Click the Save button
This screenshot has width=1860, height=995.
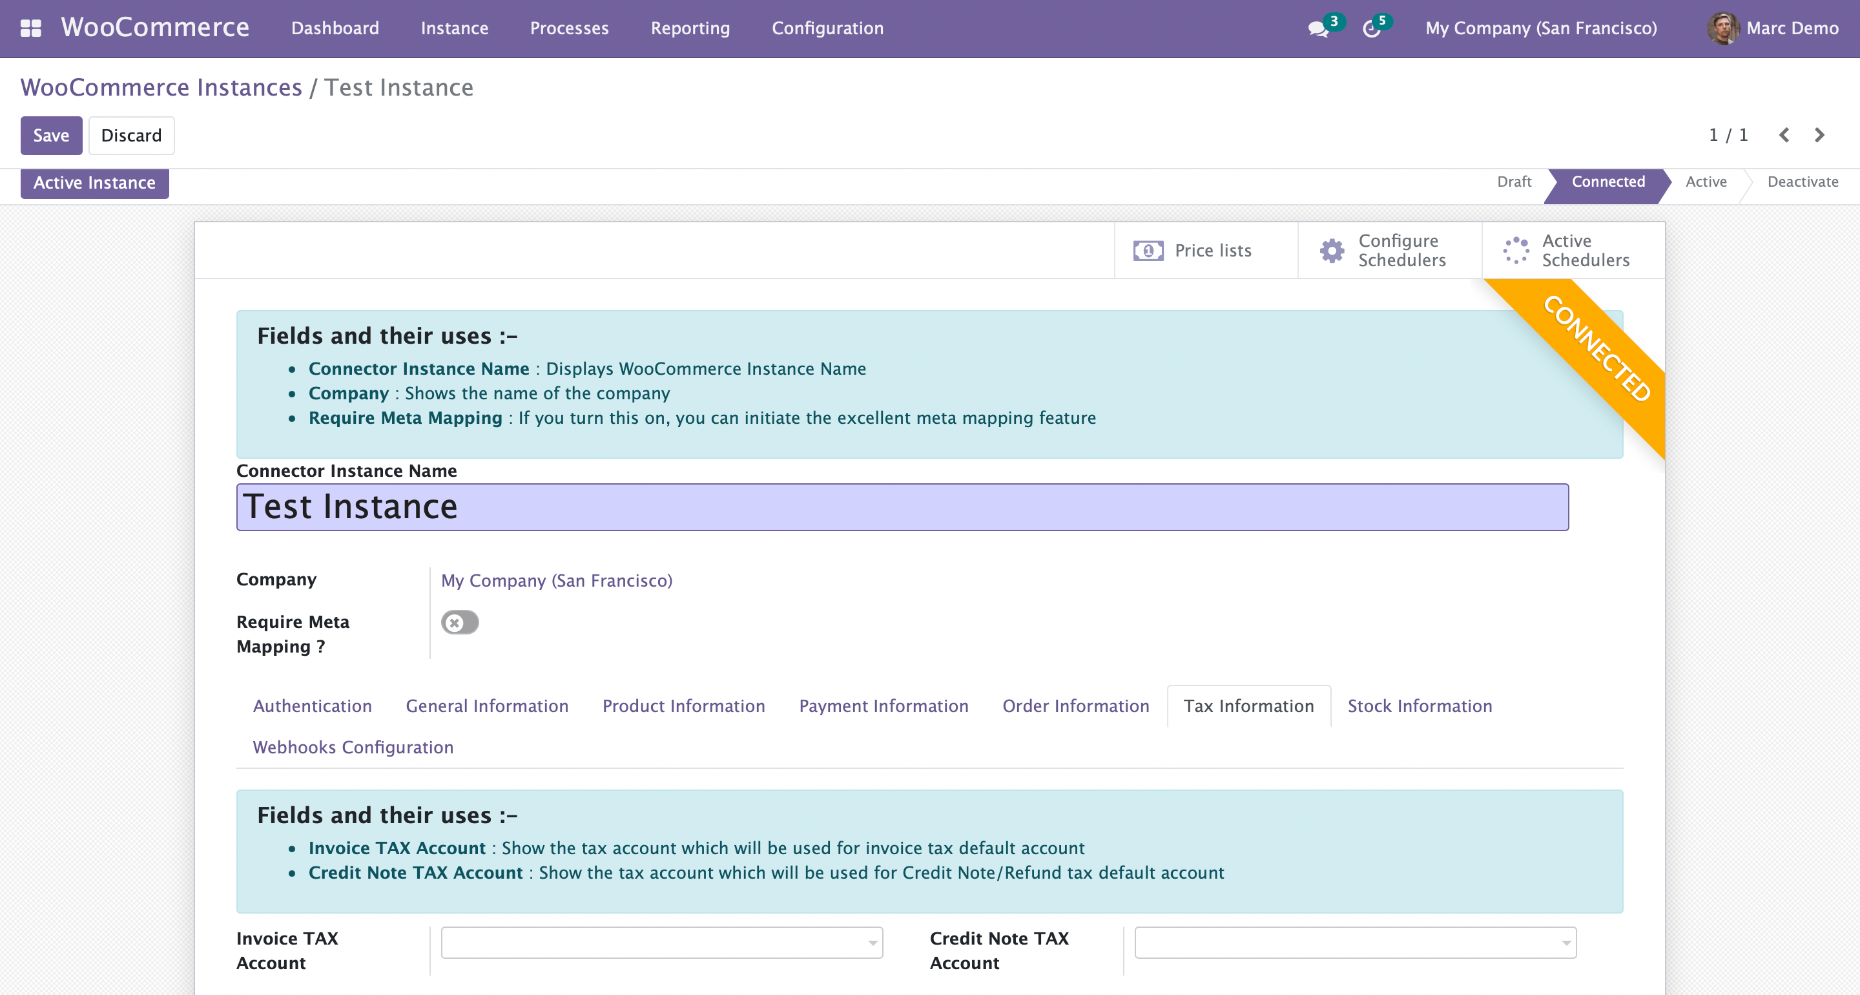(51, 135)
